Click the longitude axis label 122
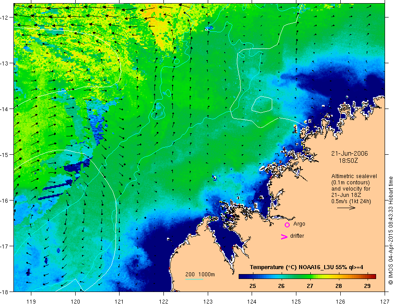 coord(163,301)
